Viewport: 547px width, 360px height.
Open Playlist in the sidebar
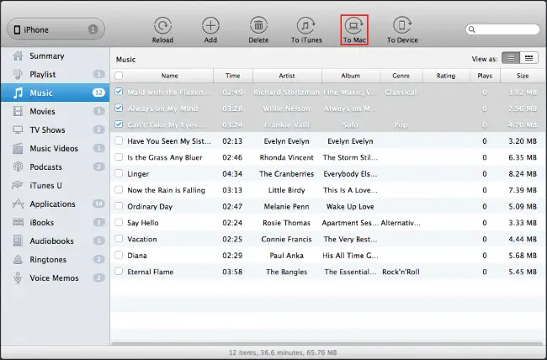[55, 74]
